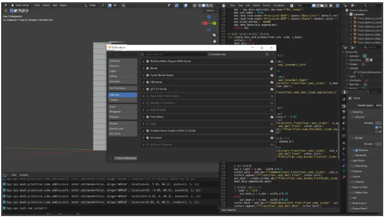Disable the FBX format add-on checkbox

(x=148, y=82)
